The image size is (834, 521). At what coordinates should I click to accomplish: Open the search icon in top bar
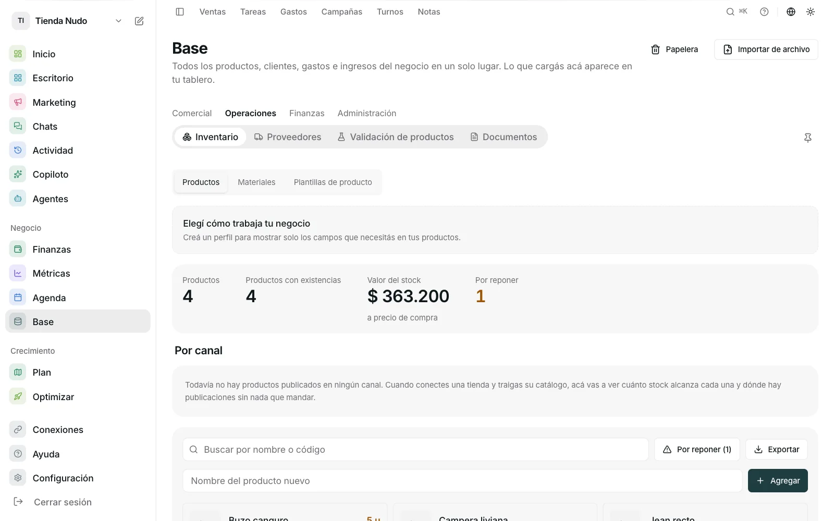[730, 11]
